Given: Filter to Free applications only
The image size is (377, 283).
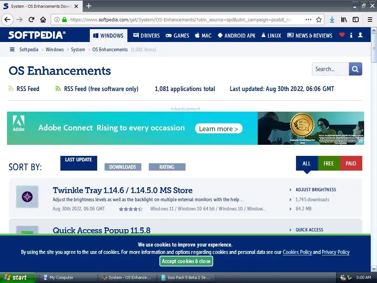Looking at the screenshot, I should [329, 163].
